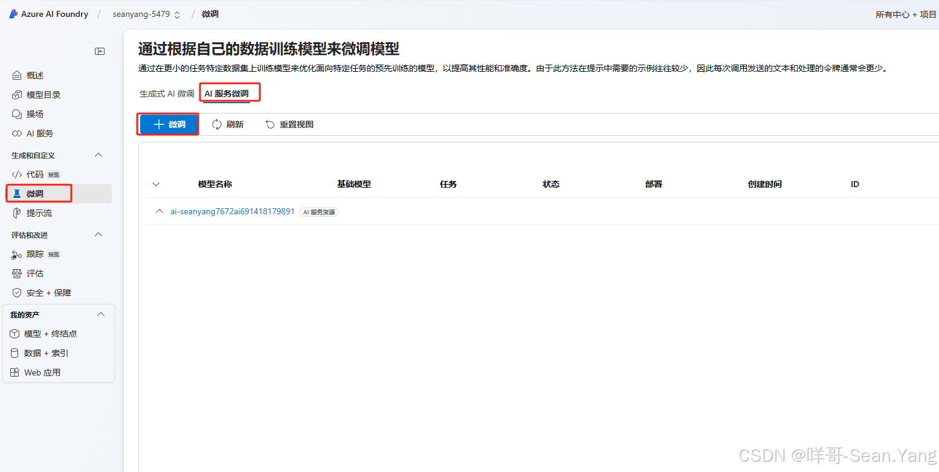Click the 部署 column header
This screenshot has height=472, width=939.
(654, 184)
